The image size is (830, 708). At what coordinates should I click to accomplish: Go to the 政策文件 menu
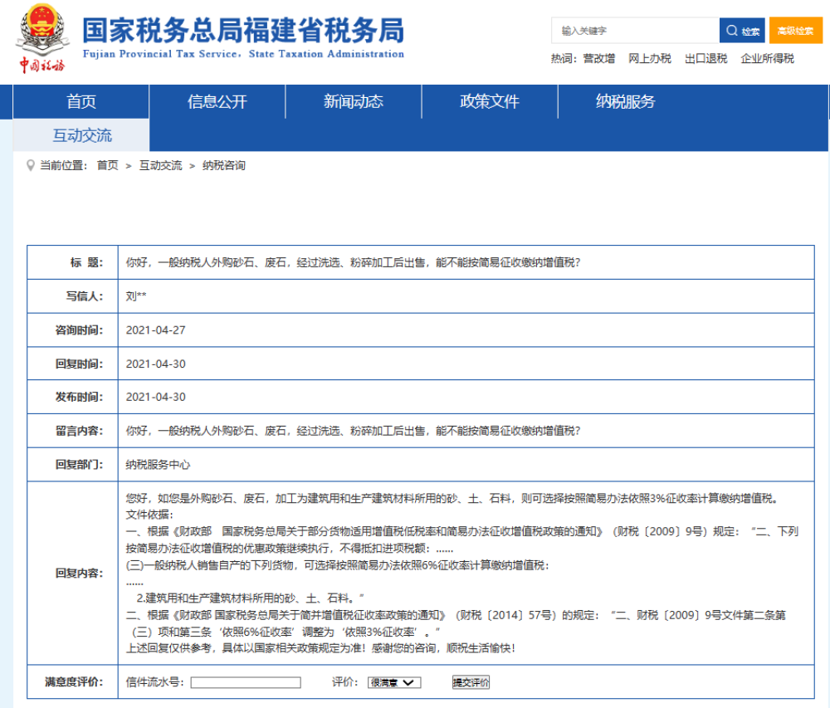click(x=490, y=102)
